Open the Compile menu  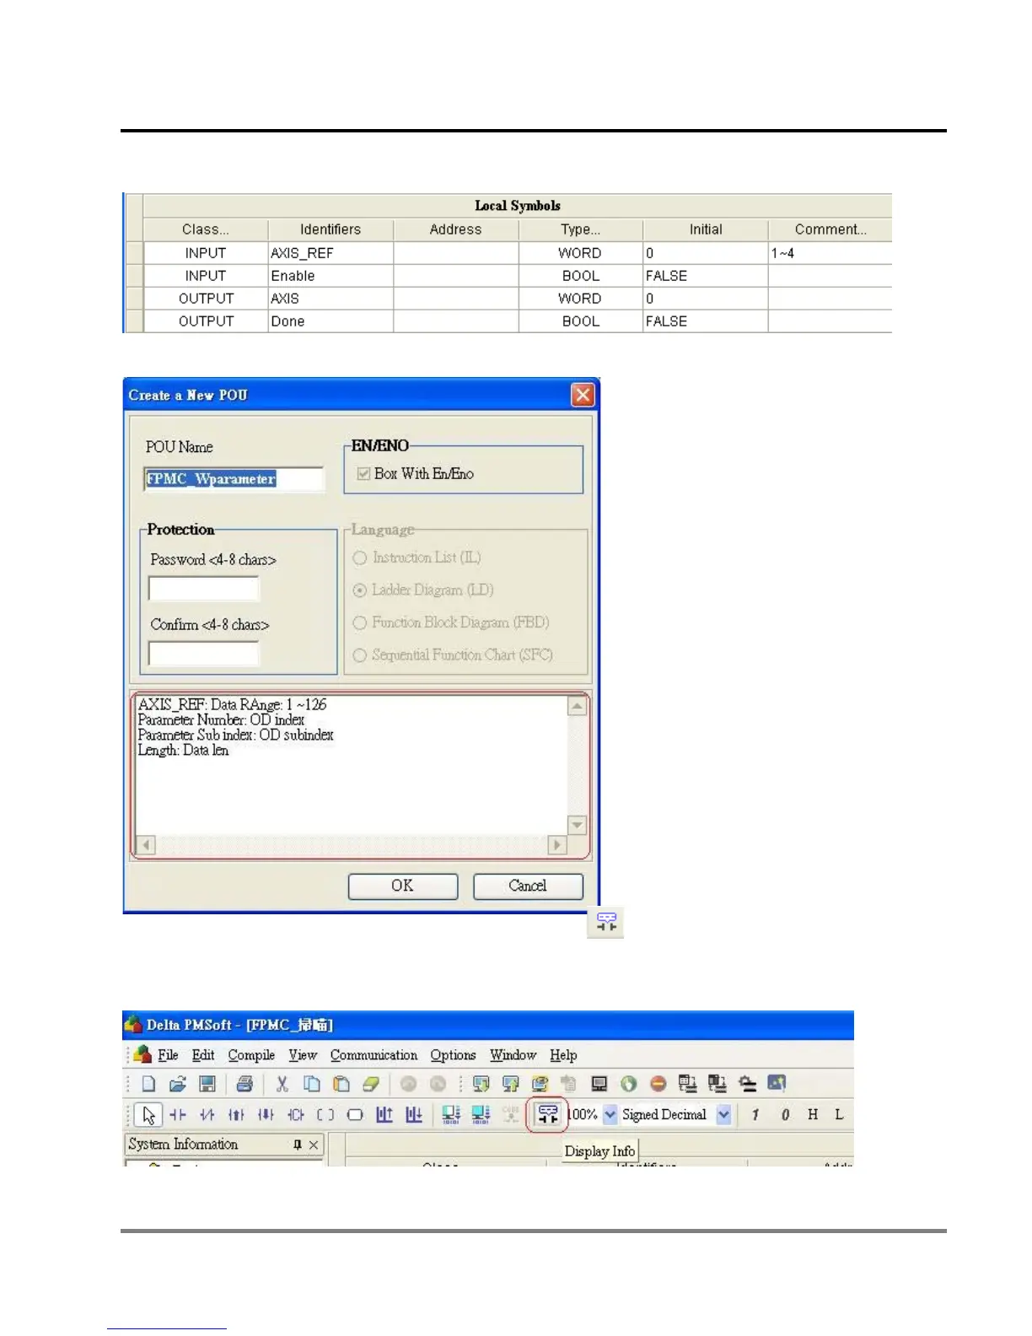point(251,1055)
